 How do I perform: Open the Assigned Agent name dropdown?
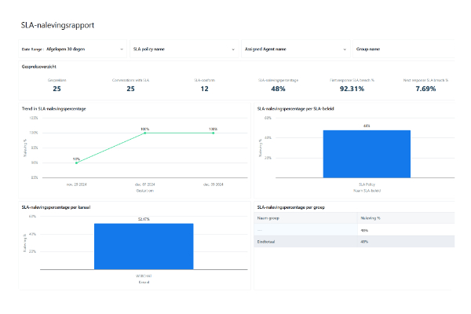[x=294, y=49]
